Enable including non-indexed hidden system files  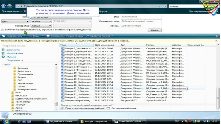point(3,30)
